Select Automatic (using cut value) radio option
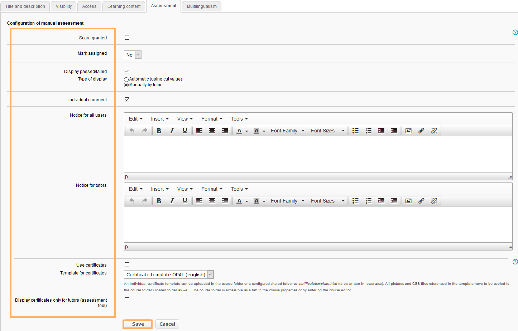This screenshot has width=518, height=331. (x=126, y=79)
